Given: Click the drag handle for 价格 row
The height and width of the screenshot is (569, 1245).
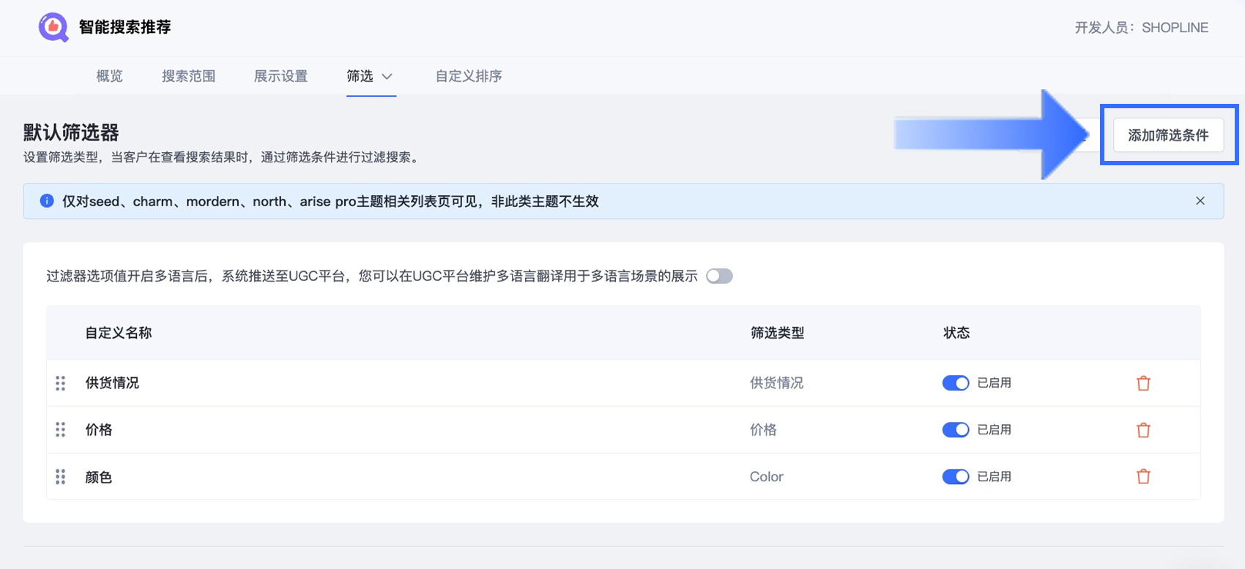Looking at the screenshot, I should tap(61, 430).
